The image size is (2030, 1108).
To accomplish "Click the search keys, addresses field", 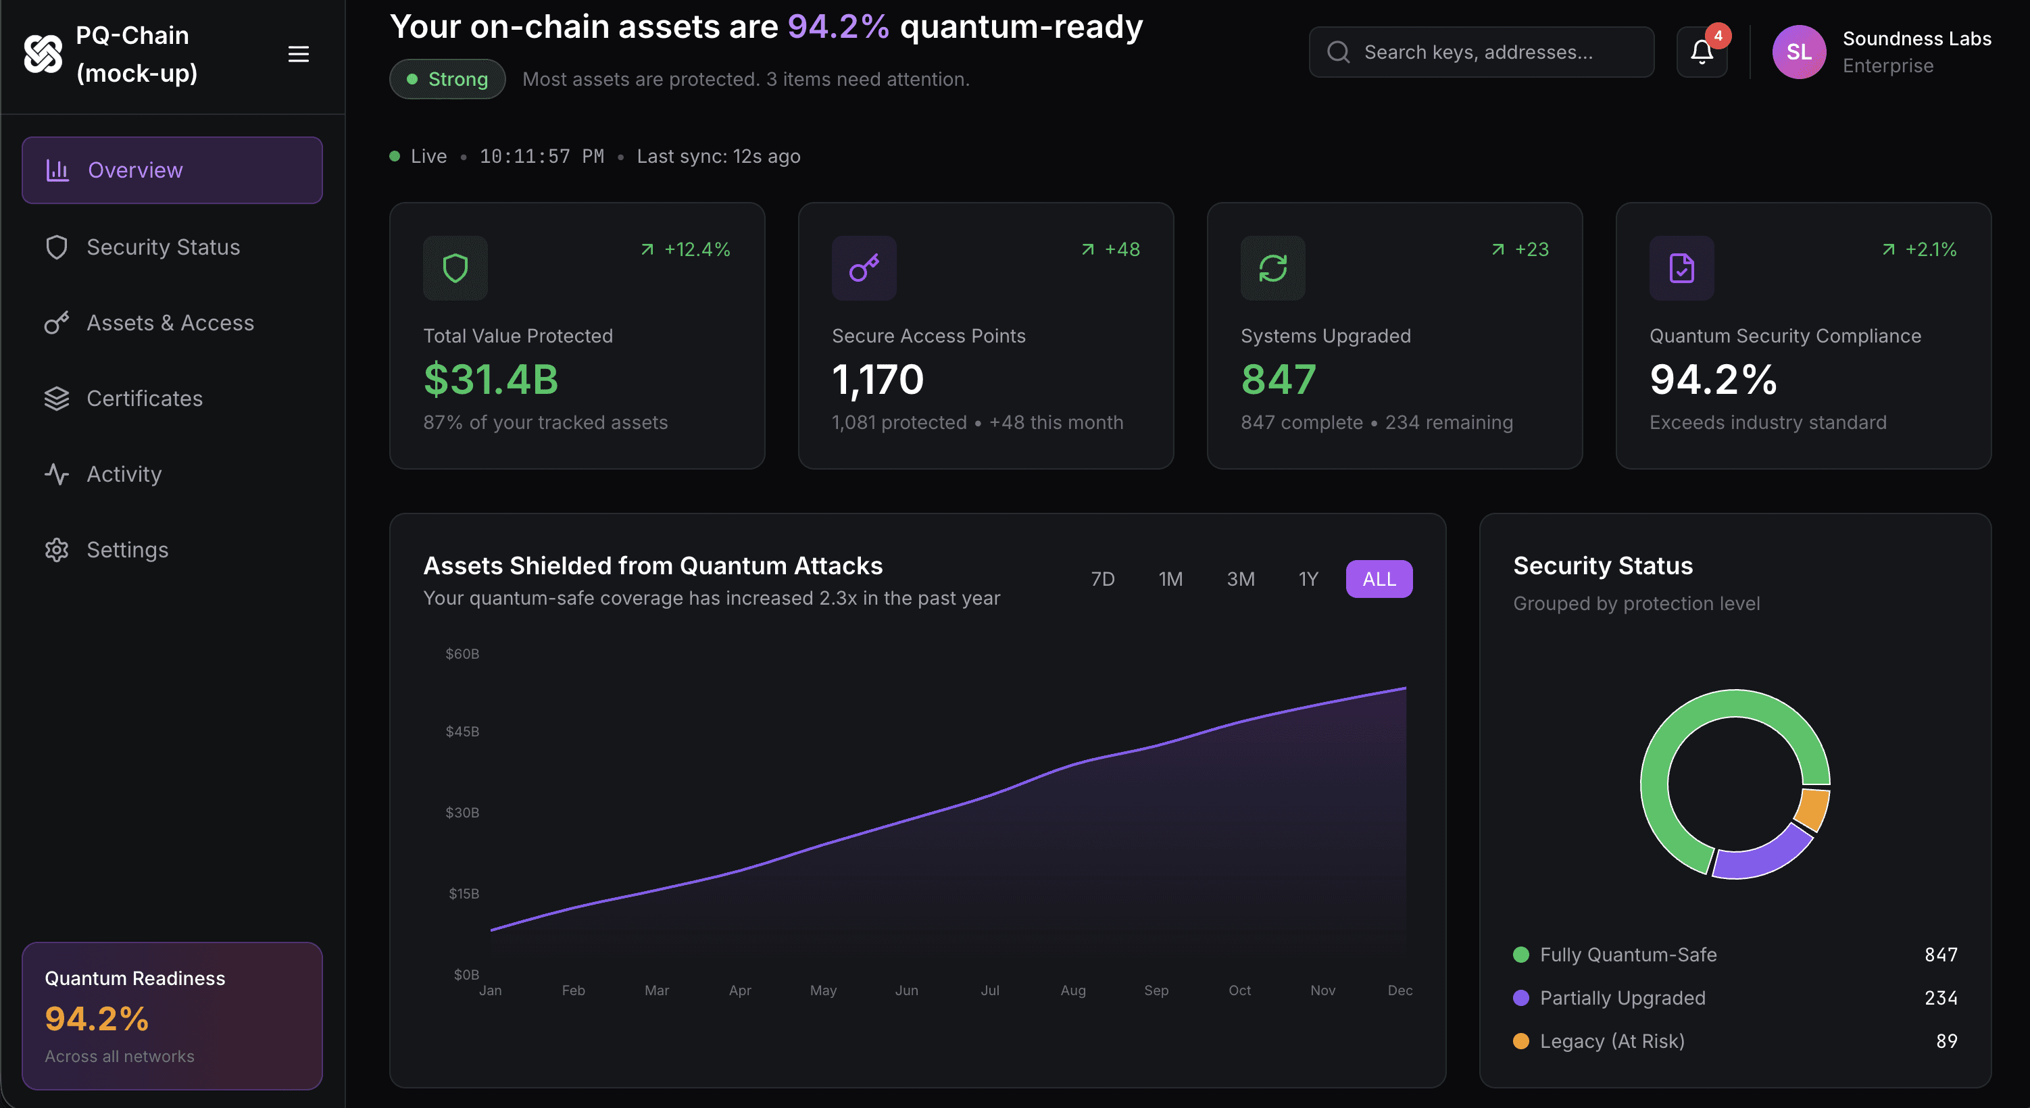I will pos(1481,52).
